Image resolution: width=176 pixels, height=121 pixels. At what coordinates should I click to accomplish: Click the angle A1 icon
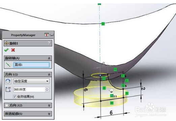pos(8,89)
